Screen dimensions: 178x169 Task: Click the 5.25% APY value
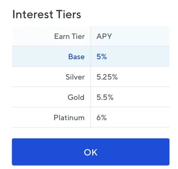(x=107, y=77)
